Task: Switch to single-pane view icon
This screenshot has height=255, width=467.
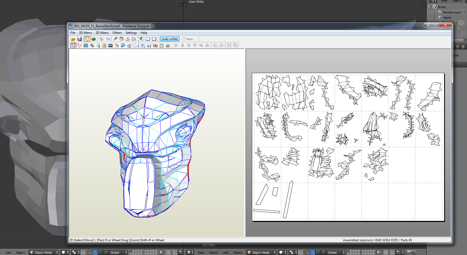Action: pyautogui.click(x=154, y=39)
